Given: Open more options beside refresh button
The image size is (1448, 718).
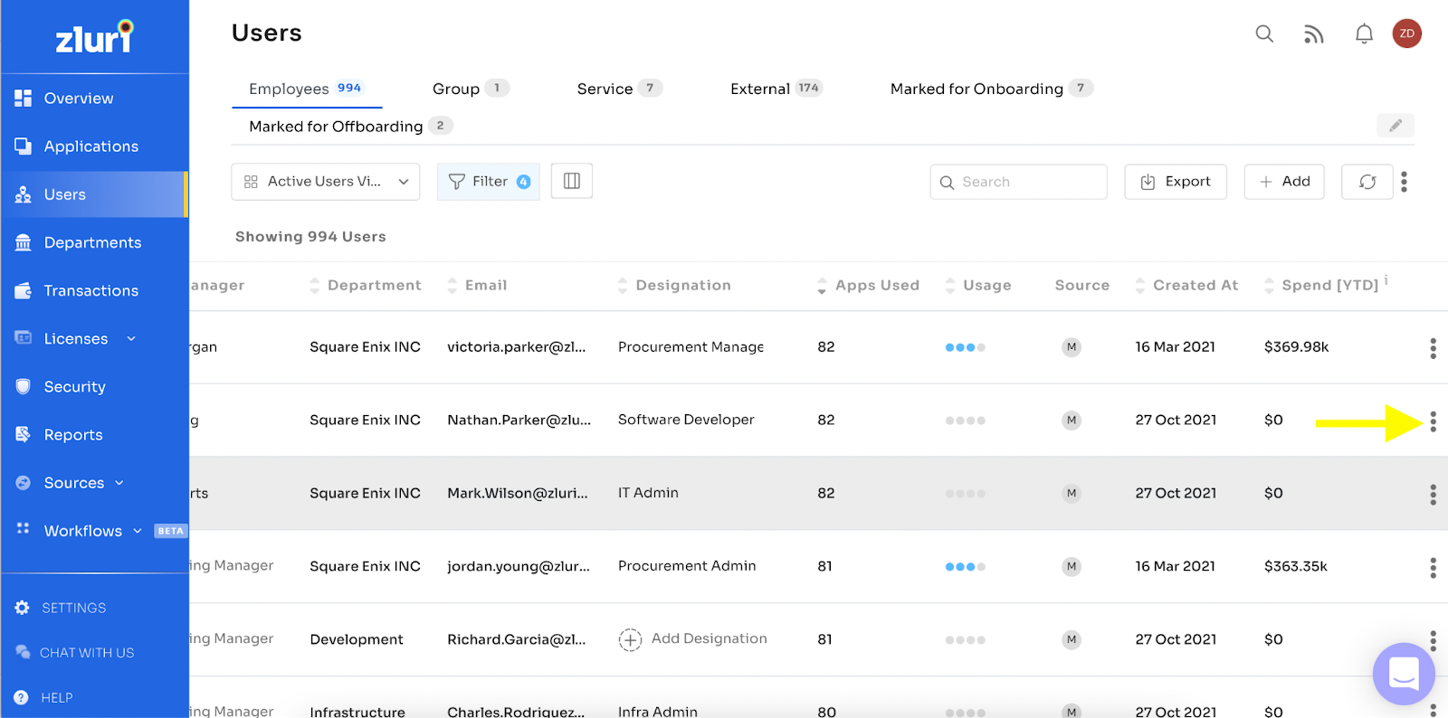Looking at the screenshot, I should click(x=1405, y=182).
